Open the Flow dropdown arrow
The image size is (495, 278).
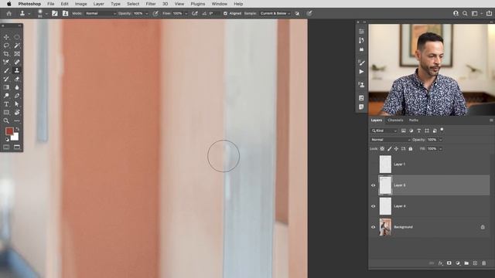pos(186,14)
